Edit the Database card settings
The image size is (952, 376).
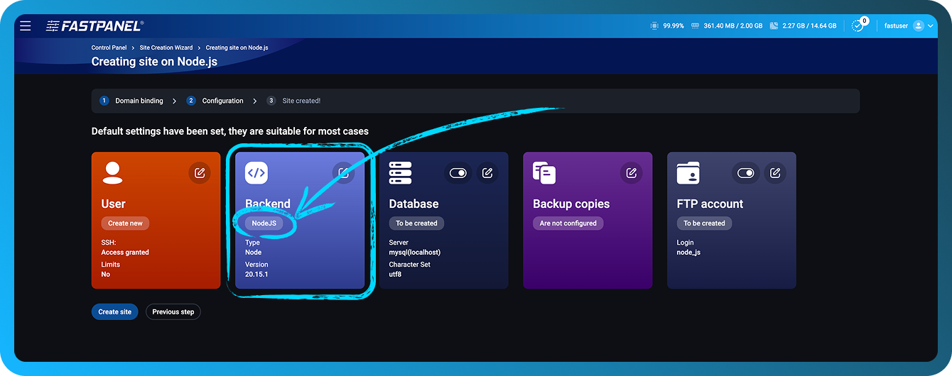coord(487,173)
